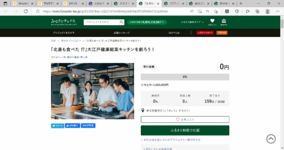Click the 0% donation progress bar
Screen dimensions: 284x150
pos(185,77)
